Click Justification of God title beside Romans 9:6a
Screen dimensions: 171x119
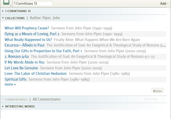93,56
